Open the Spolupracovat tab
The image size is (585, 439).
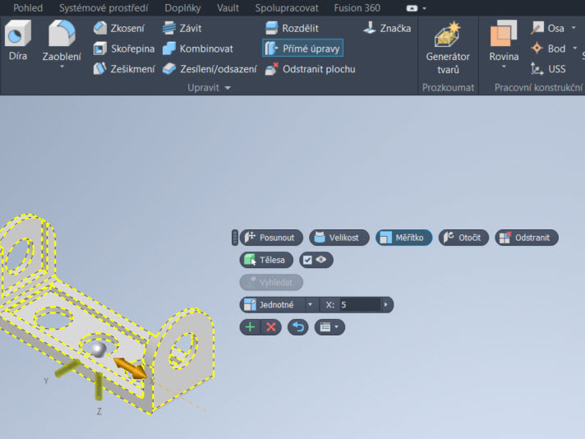[287, 8]
